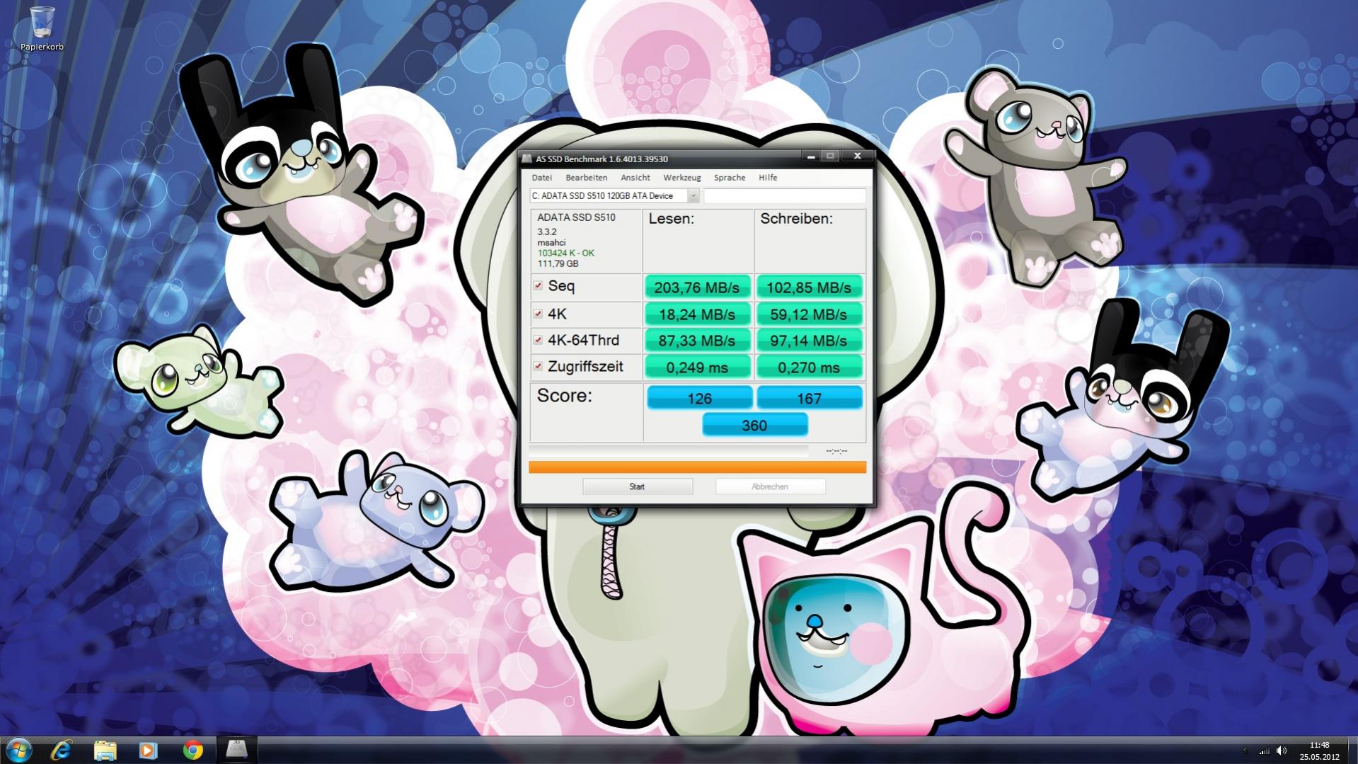Click the Lesen column header
1358x764 pixels.
pyautogui.click(x=672, y=219)
